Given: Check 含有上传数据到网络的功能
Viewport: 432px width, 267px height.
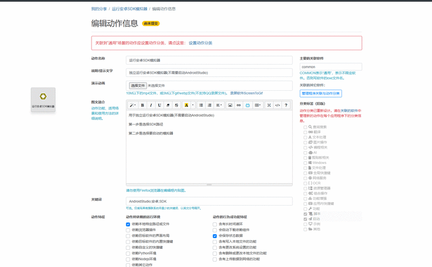Looking at the screenshot, I should [x=215, y=260].
